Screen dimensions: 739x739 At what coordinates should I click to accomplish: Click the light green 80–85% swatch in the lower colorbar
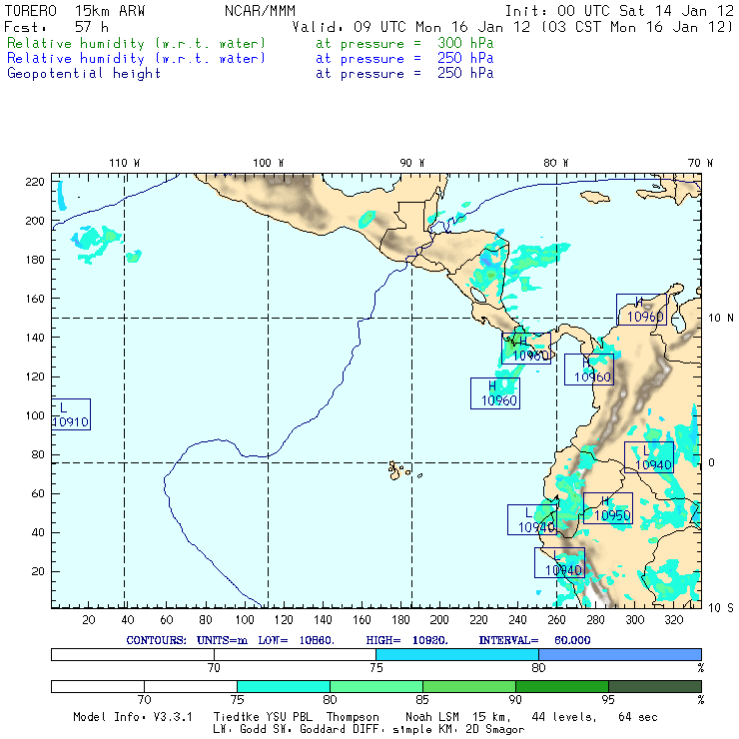[376, 686]
